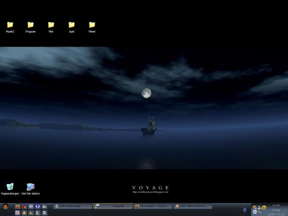
Task: Launch Winamp from quick launch bottom row
Action: [x=24, y=213]
